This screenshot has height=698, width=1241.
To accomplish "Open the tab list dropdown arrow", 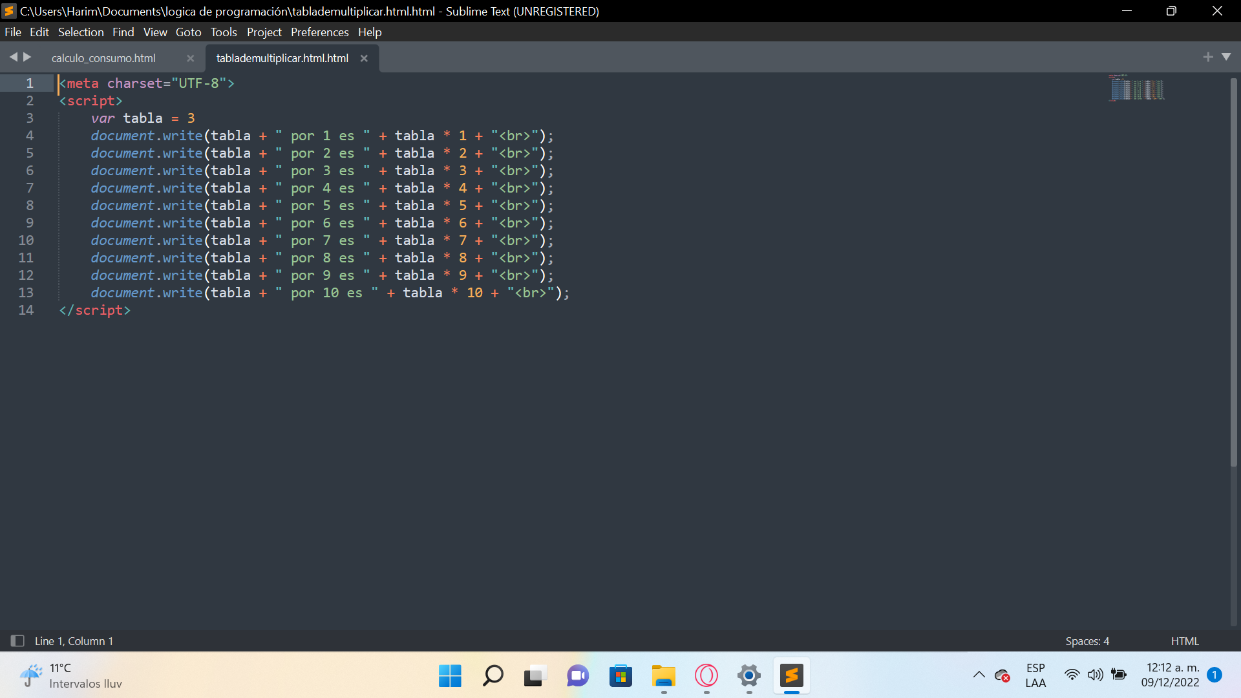I will tap(1226, 57).
